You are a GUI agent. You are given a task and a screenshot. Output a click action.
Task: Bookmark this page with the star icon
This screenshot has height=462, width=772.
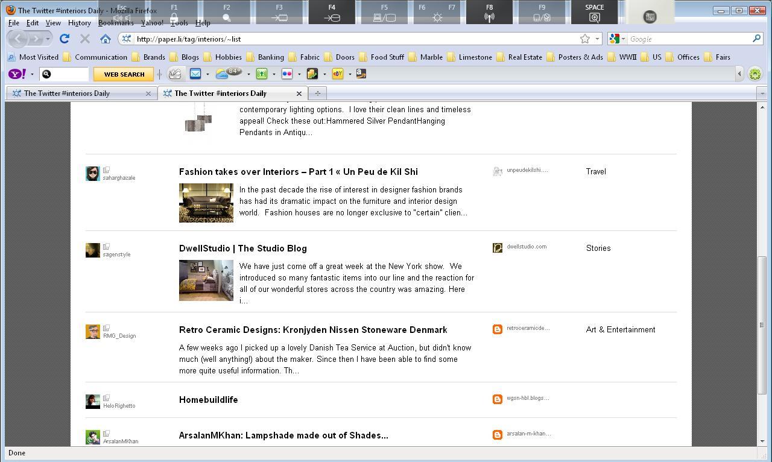584,39
